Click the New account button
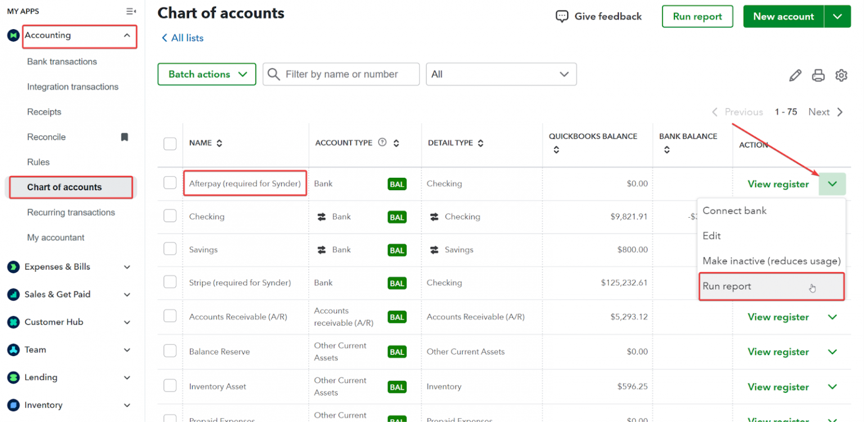The image size is (864, 422). [783, 16]
